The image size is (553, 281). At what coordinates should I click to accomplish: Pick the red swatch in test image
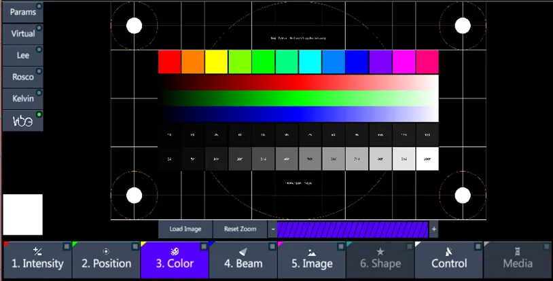click(170, 62)
